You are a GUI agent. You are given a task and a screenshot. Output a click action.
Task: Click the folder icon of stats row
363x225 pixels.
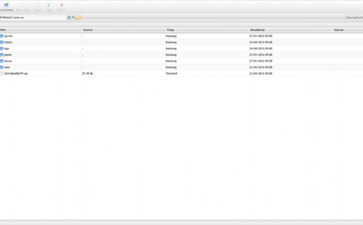click(x=2, y=67)
